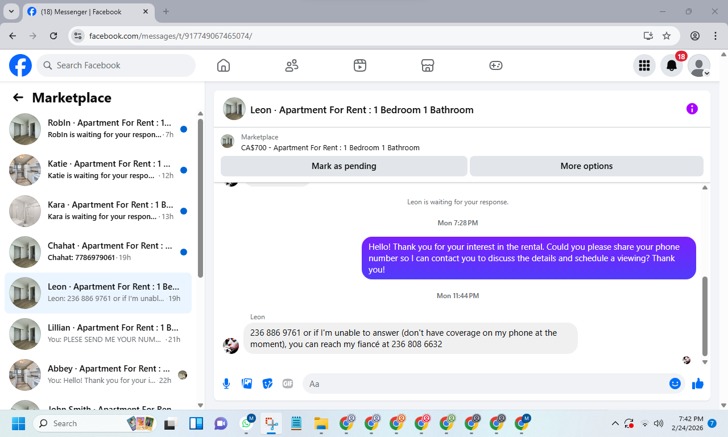Viewport: 728px width, 437px height.
Task: Click the purple sent message bubble
Action: click(529, 258)
